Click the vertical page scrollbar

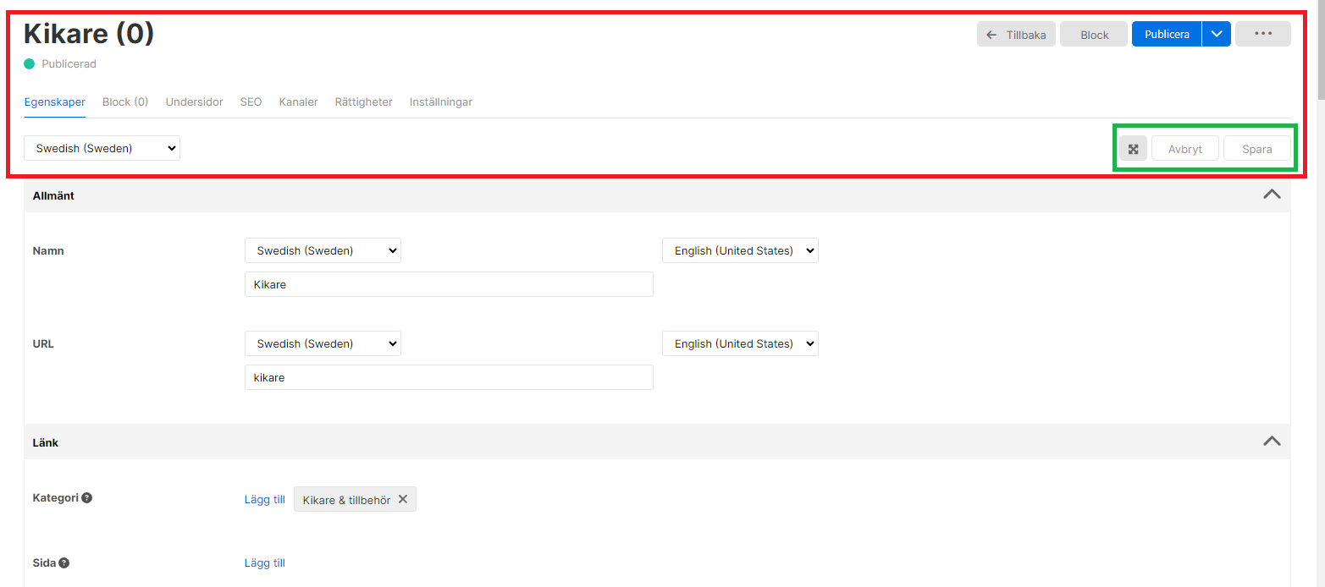[x=1320, y=254]
